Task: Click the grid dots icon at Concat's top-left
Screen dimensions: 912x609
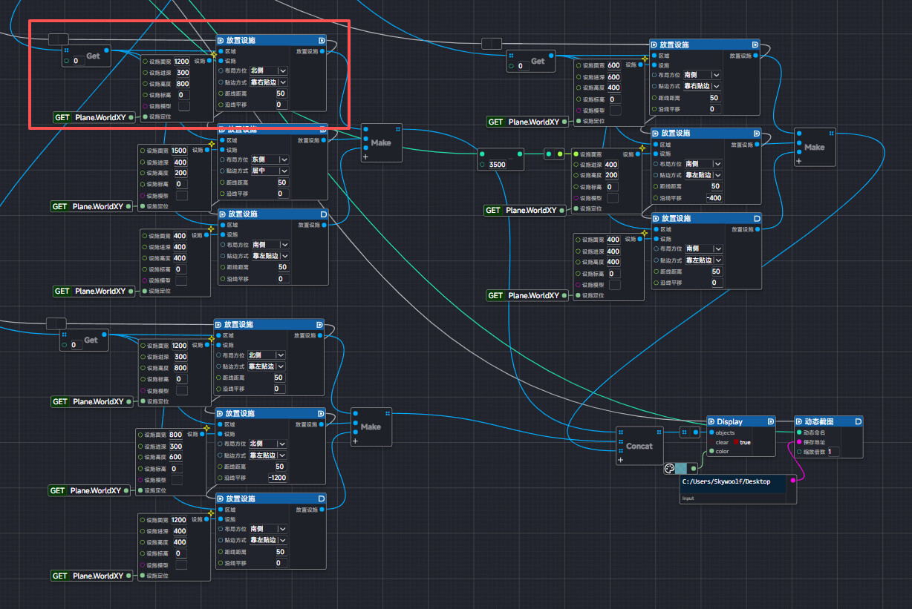Action: pyautogui.click(x=621, y=432)
